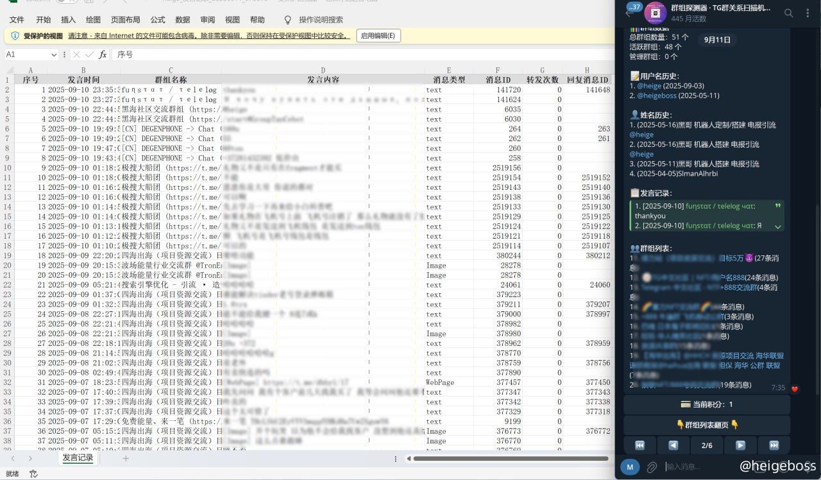Open the three-dot chat options menu
The height and width of the screenshot is (480, 821).
pos(808,13)
